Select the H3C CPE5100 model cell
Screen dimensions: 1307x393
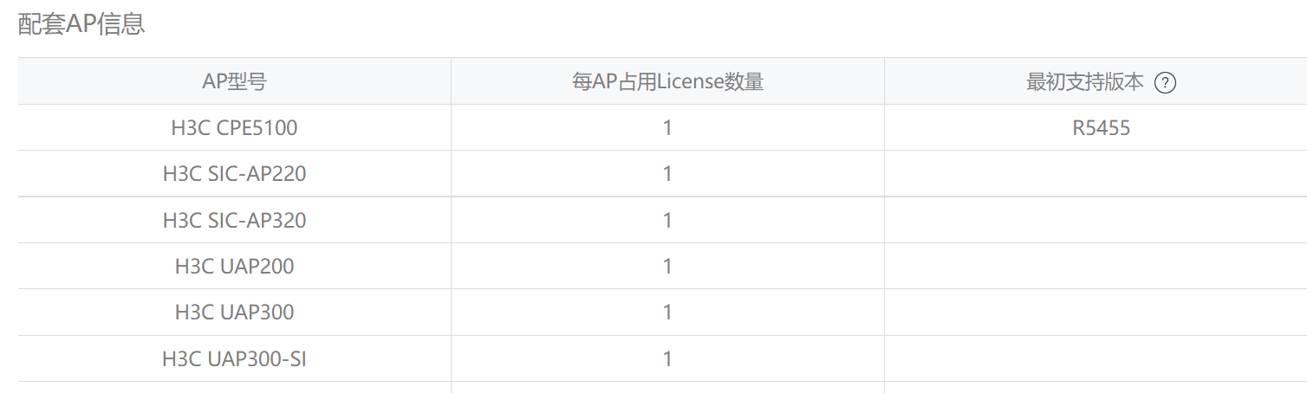(x=234, y=128)
